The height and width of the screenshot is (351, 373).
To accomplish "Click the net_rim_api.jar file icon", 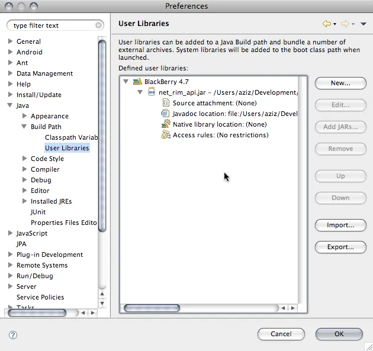I will click(152, 92).
